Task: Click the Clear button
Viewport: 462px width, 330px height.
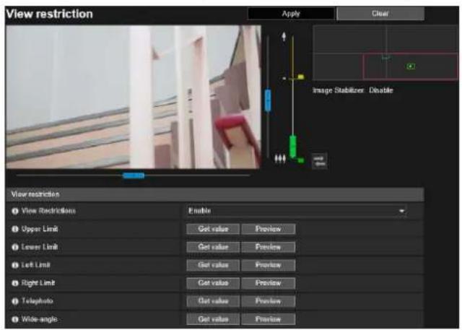Action: 380,14
